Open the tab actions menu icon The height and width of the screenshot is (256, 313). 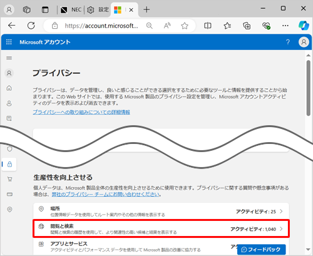pos(45,9)
